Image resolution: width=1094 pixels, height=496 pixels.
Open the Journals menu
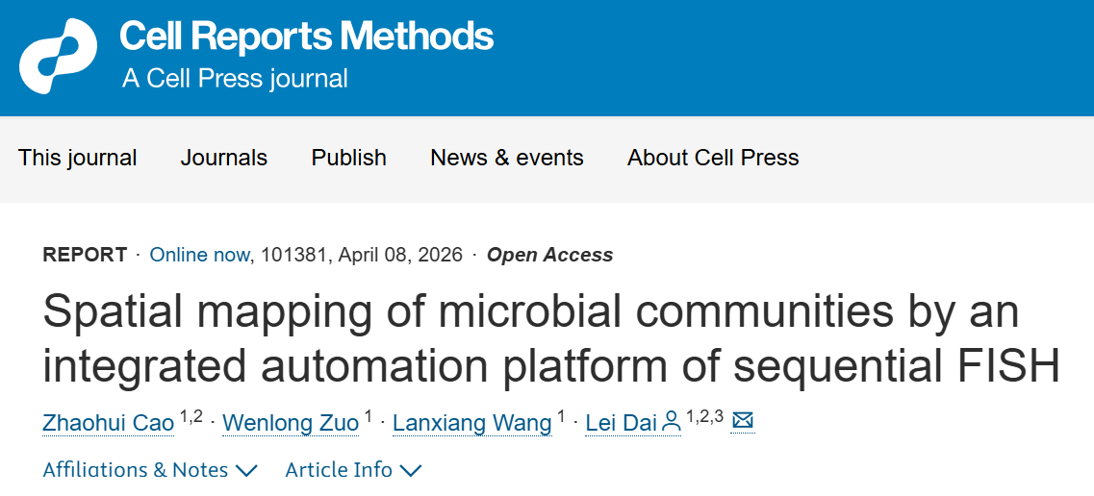tap(224, 158)
